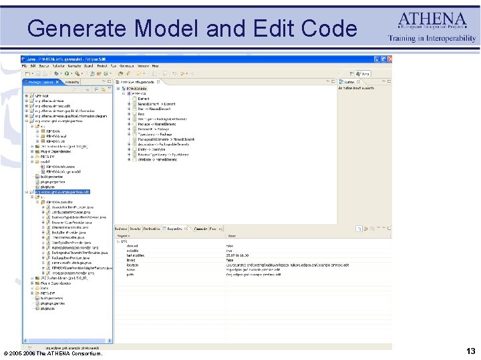Maximize the editor area
The height and width of the screenshot is (360, 481).
(333, 81)
